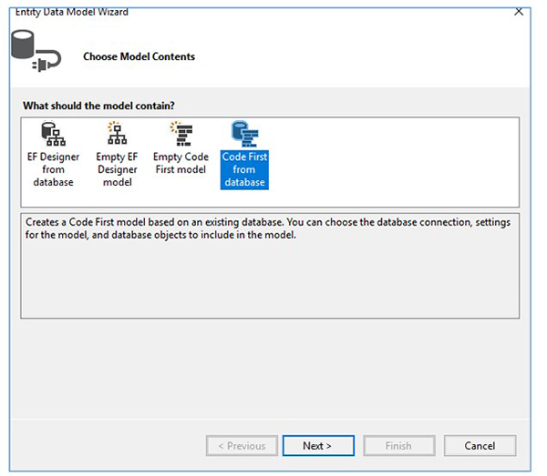Click the 'EF Designer from database' text label
The height and width of the screenshot is (476, 547).
click(x=53, y=169)
